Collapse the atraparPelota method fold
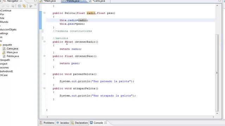The width and height of the screenshot is (225, 126). (x=45, y=88)
